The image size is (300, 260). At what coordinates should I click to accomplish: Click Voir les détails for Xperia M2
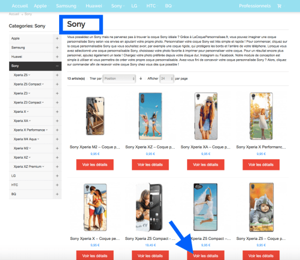click(x=95, y=165)
